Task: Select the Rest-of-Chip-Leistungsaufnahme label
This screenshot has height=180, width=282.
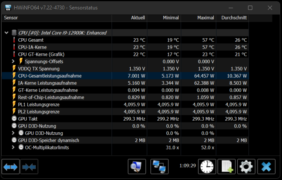Action: pyautogui.click(x=51, y=98)
